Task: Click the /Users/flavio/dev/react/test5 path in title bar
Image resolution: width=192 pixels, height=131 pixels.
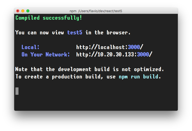Action: (x=101, y=11)
